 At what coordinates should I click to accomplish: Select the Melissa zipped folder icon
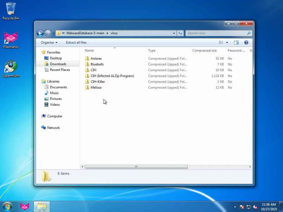coord(87,88)
